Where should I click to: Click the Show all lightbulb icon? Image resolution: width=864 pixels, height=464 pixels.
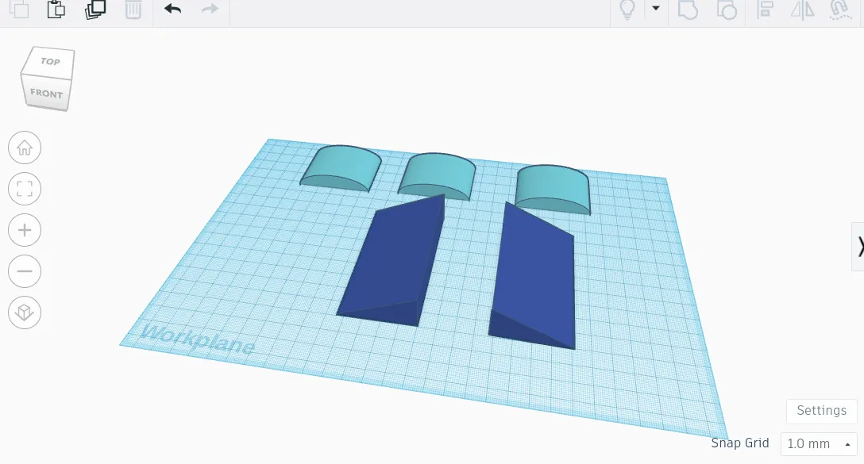point(627,9)
